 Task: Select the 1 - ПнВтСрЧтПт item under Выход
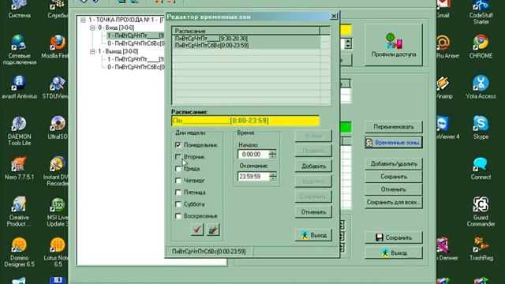(136, 59)
